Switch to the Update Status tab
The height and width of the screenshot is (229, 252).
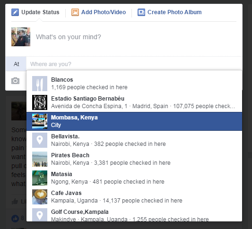35,12
